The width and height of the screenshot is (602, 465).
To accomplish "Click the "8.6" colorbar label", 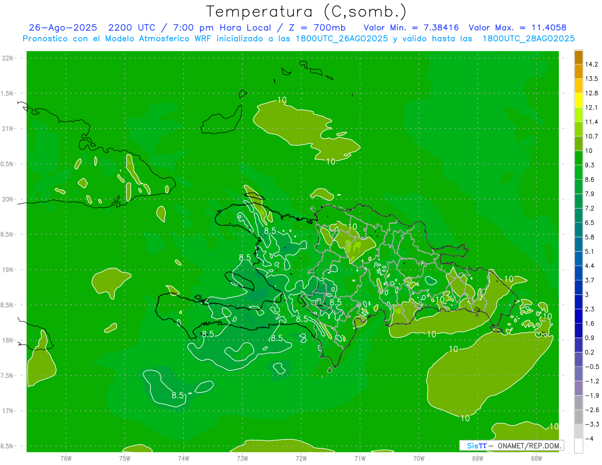I will 590,179.
